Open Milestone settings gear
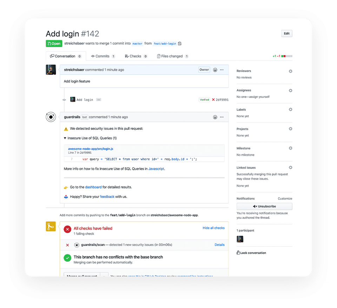Screen dimensions: 337x308 pyautogui.click(x=290, y=148)
